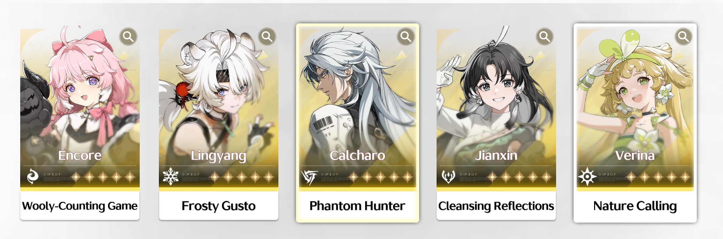Open the magnifier on Lingyang's card
Viewport: 723px width, 239px height.
[267, 36]
